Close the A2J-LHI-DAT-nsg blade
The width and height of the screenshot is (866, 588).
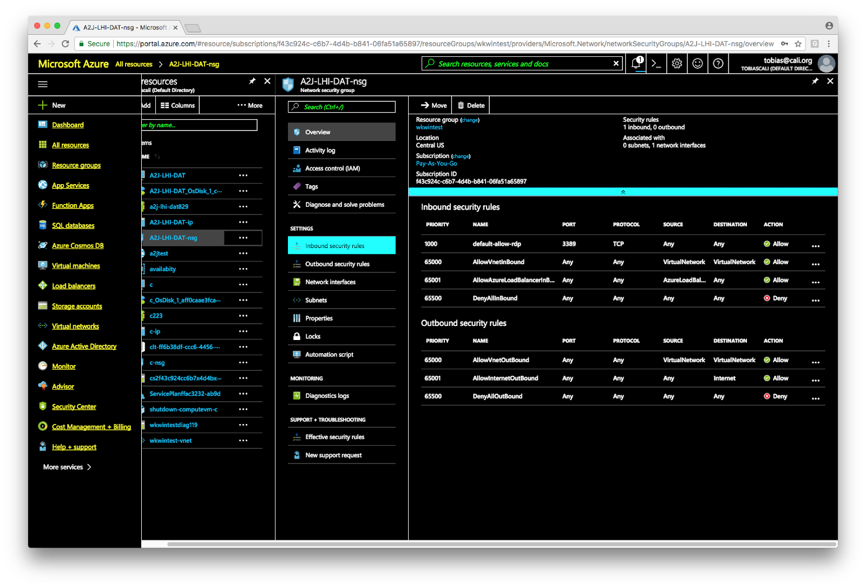pos(830,81)
